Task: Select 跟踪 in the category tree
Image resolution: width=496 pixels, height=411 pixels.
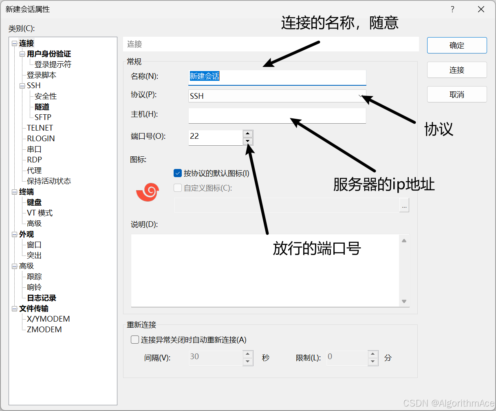Action: point(34,277)
